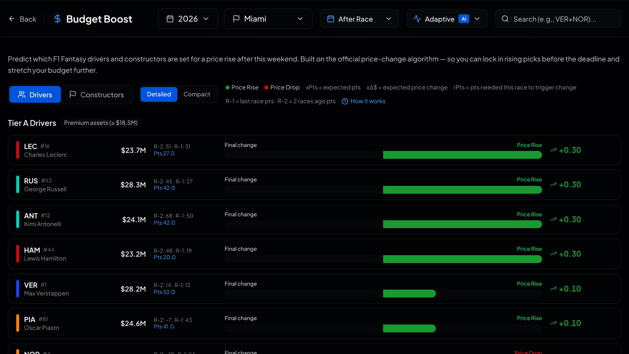Open the LEC Charles Leclerc driver card
Screen dimensions: 629x354
pyautogui.click(x=314, y=150)
